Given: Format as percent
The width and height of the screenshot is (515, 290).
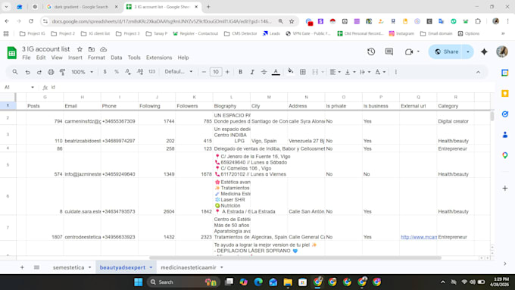Looking at the screenshot, I should (x=117, y=72).
